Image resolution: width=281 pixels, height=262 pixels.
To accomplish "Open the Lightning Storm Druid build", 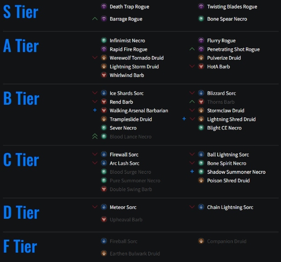I will click(134, 67).
